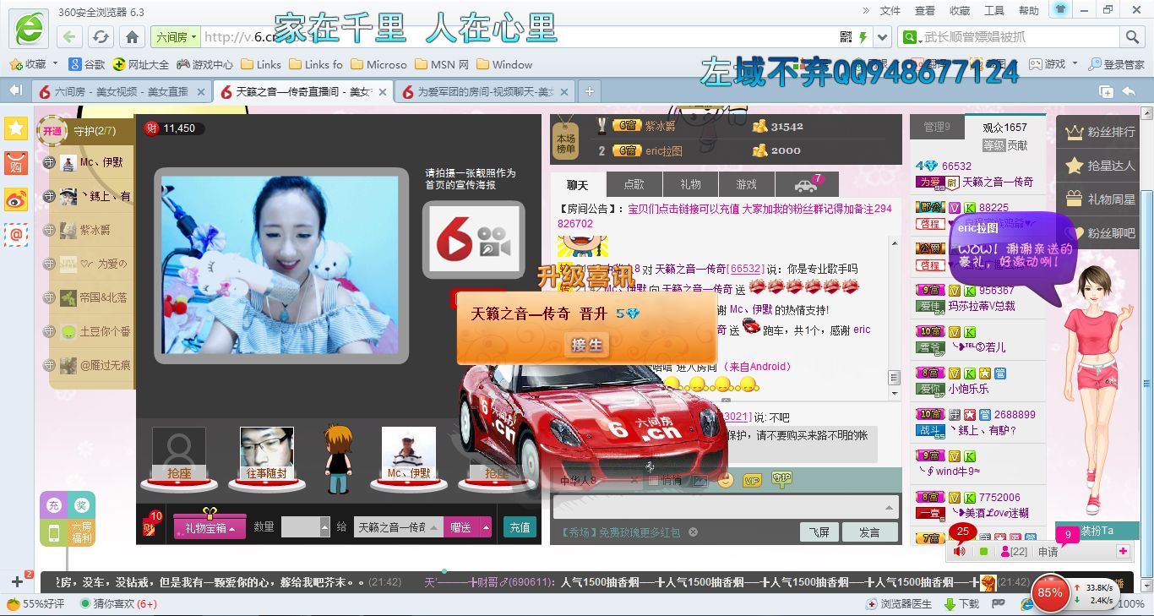Click the reload page icon

101,37
